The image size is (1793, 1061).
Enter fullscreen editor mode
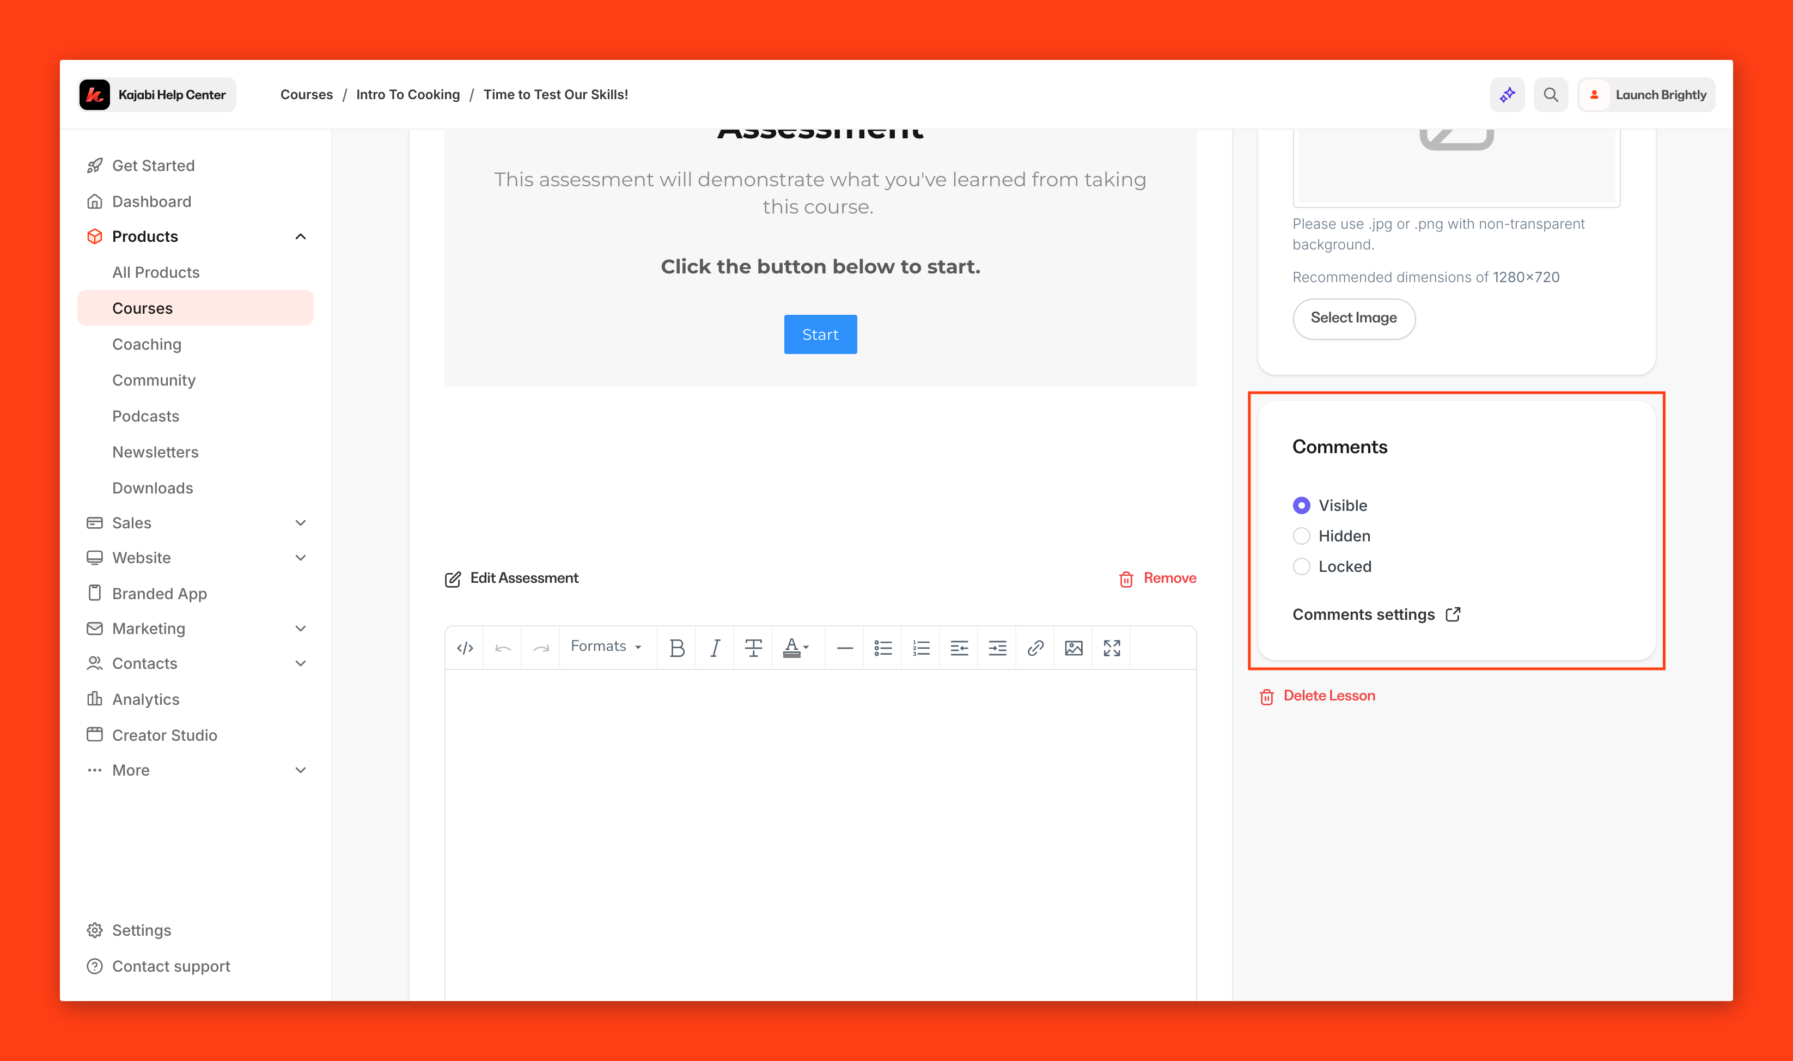point(1111,648)
